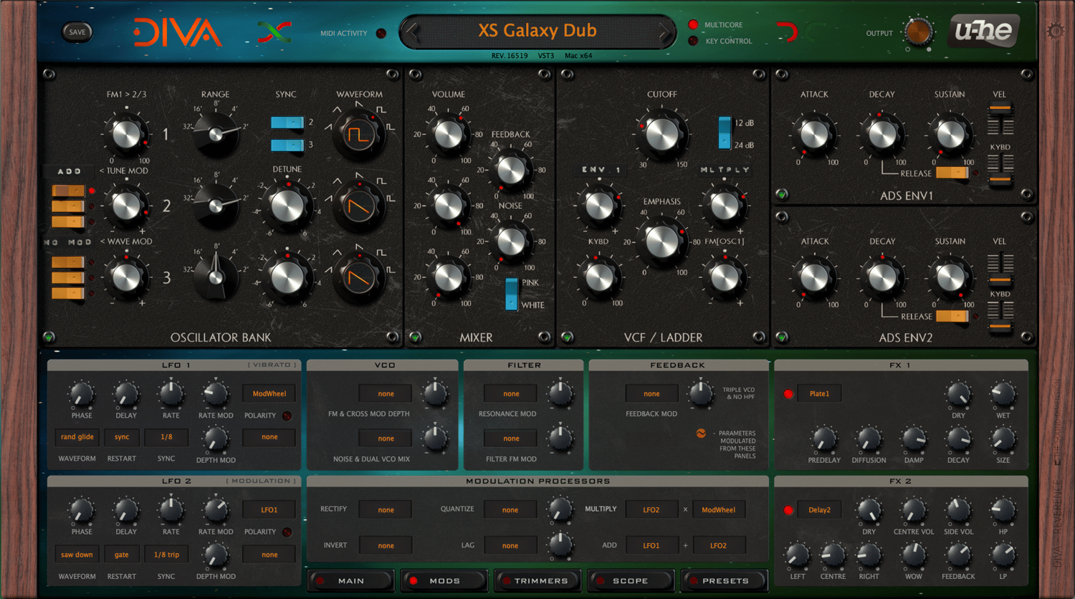Open LFO 1 rate mod 'ModWheel' selector

(269, 394)
